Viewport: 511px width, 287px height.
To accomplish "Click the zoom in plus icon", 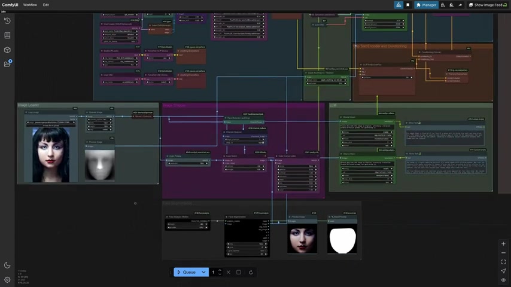I will pyautogui.click(x=503, y=244).
